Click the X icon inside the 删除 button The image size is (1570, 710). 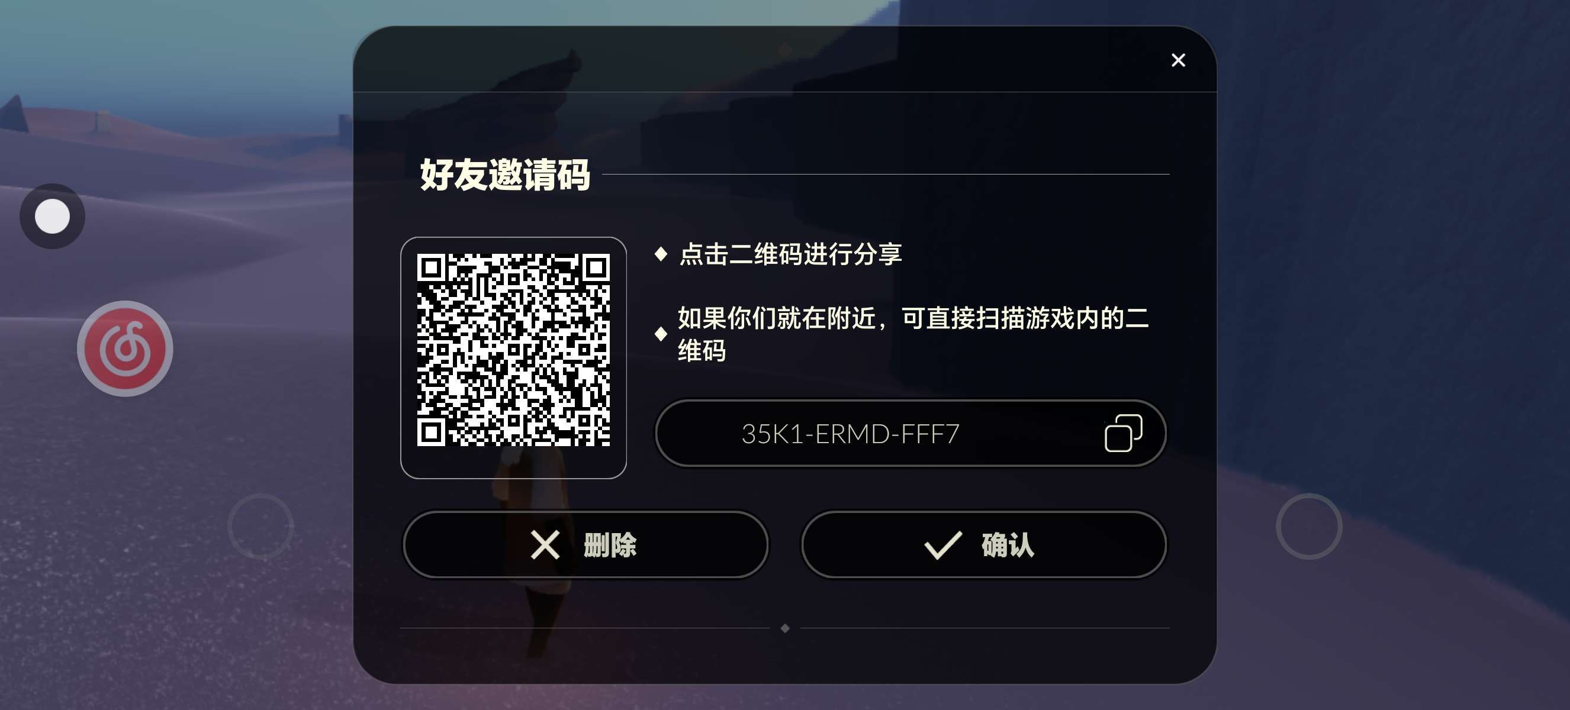[545, 544]
